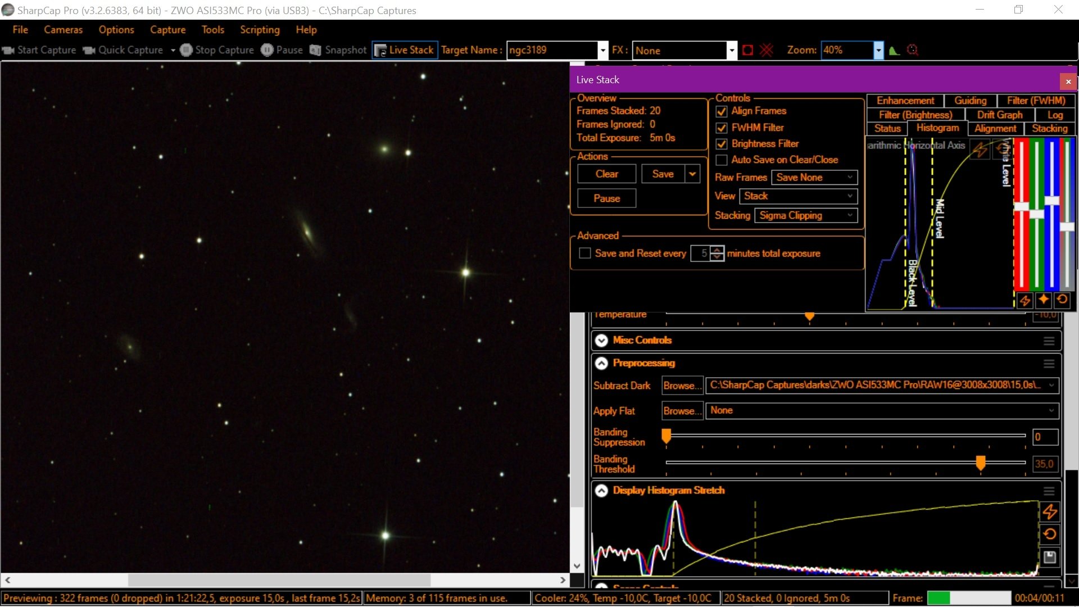1079x607 pixels.
Task: Open the Raw Frames Save None dropdown
Action: [x=814, y=178]
